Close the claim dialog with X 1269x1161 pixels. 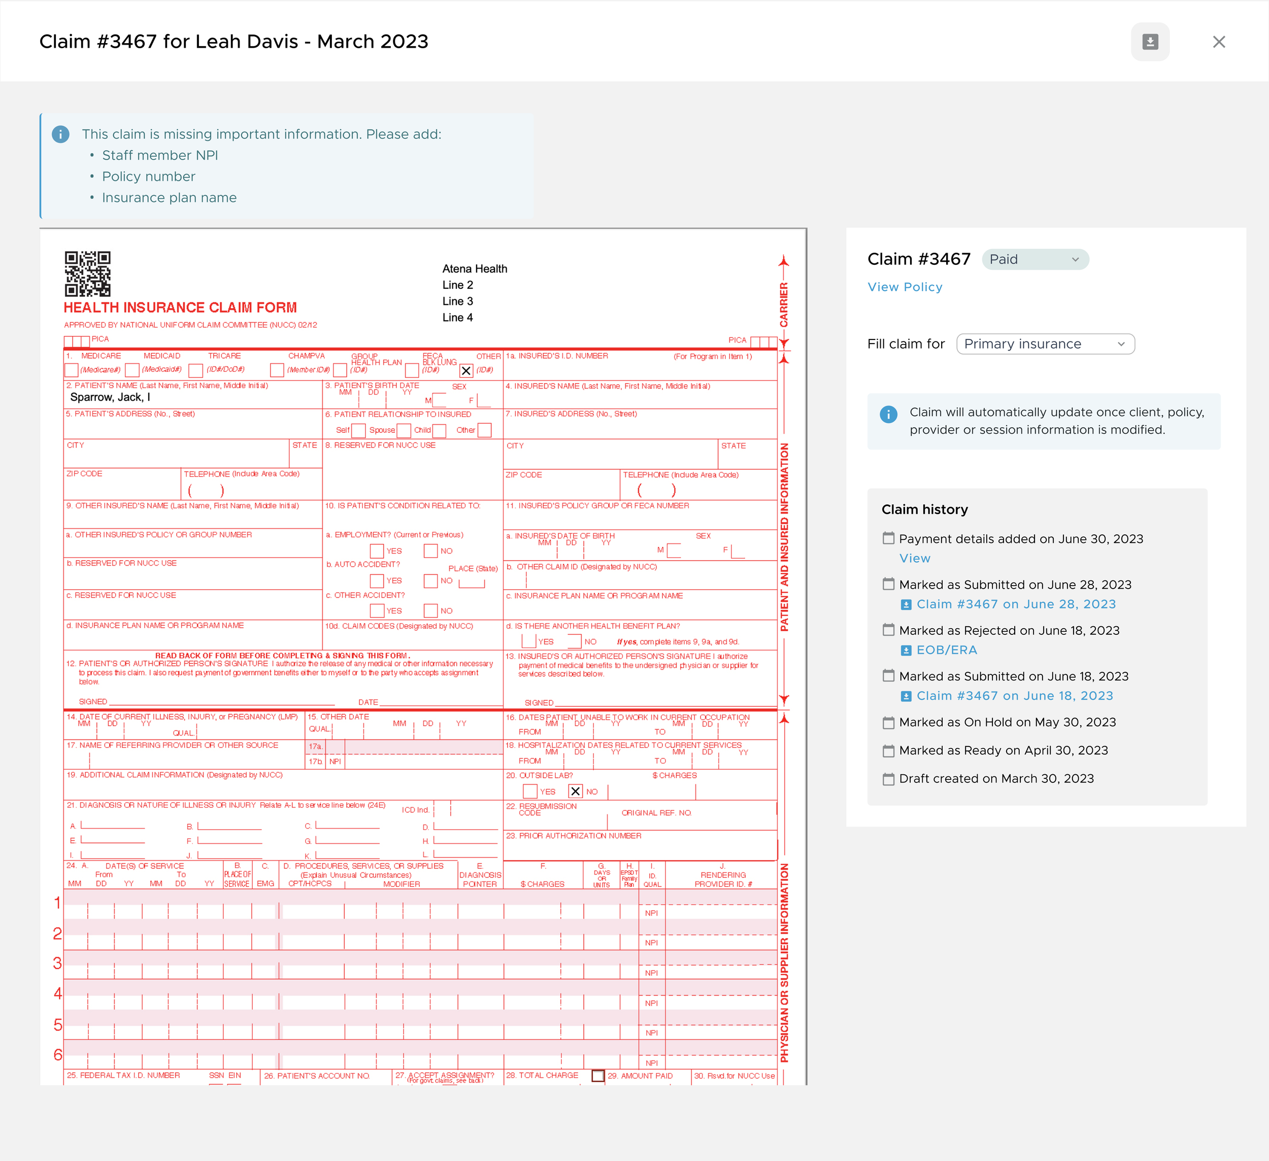pos(1219,42)
